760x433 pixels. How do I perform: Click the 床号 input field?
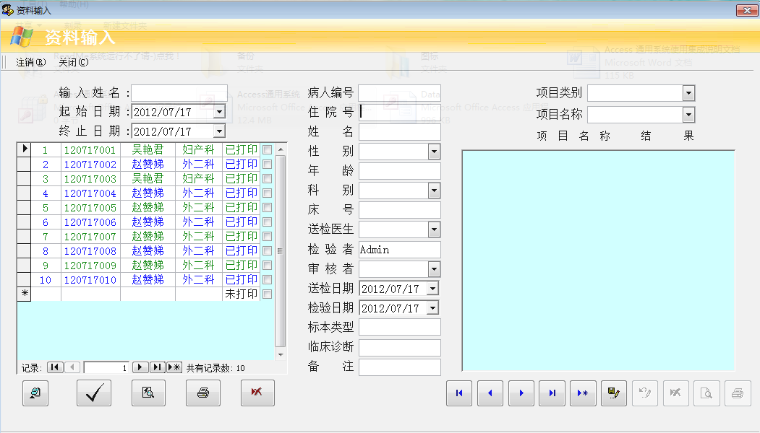tap(400, 210)
